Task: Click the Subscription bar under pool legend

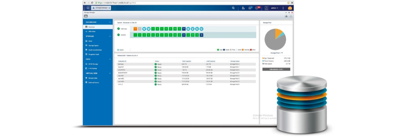Action: 276,69
